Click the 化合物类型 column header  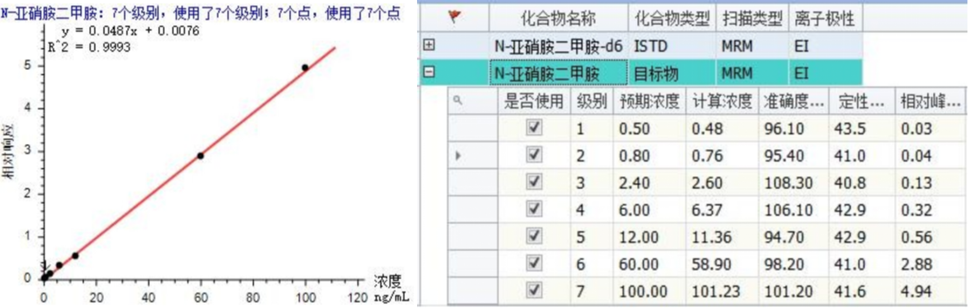pos(672,18)
